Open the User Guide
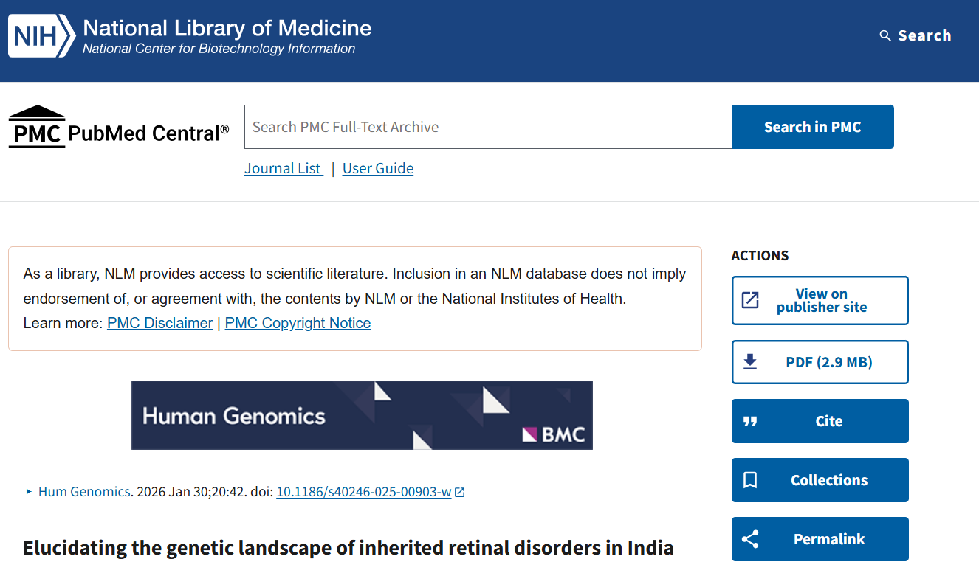Screen dimensions: 979x573 pos(377,168)
